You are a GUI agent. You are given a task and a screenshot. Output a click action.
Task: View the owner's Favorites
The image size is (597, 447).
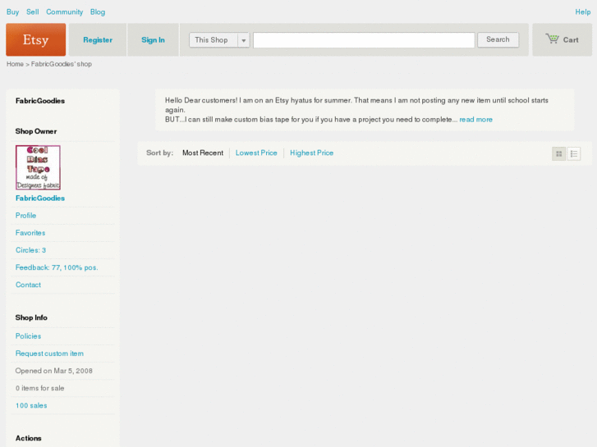(x=30, y=233)
